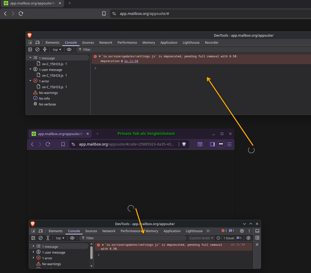Click the '1 Issue' indicator in the lower console toolbar
This screenshot has width=311, height=273.
232,238
